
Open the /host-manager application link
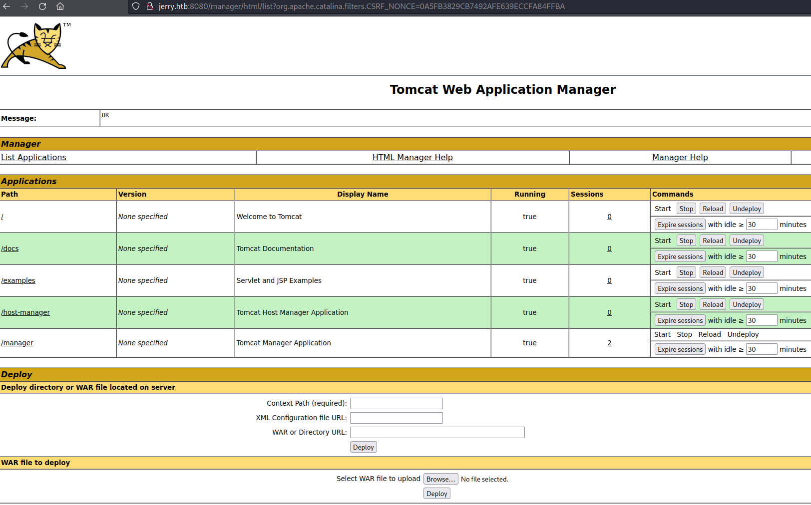[x=25, y=312]
